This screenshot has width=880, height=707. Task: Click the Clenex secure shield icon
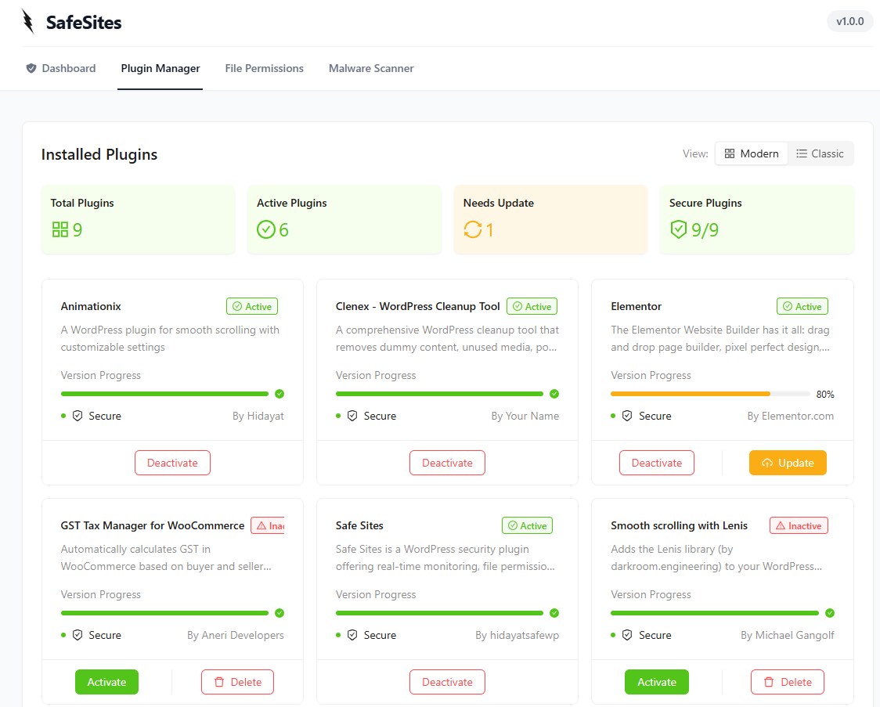[x=352, y=416]
